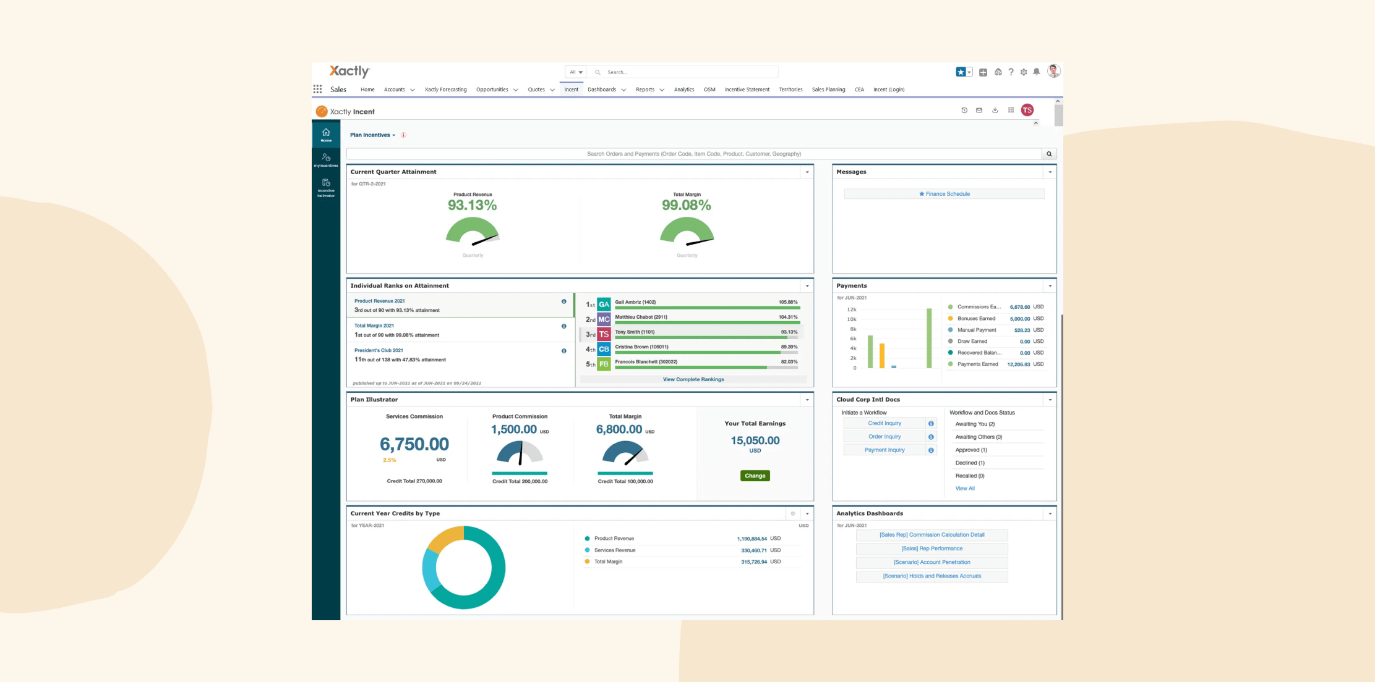
Task: Click the Search Orders and Payments field
Action: pyautogui.click(x=694, y=154)
